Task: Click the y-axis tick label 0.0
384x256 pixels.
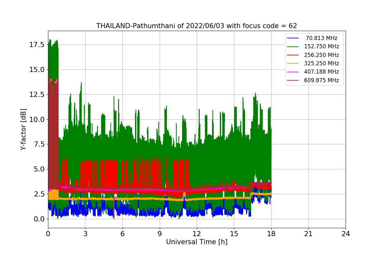Action: (x=39, y=219)
